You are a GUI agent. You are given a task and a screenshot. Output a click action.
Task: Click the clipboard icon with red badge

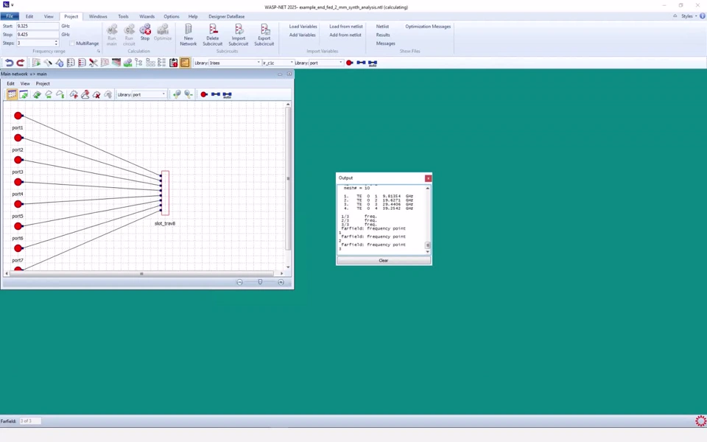174,63
